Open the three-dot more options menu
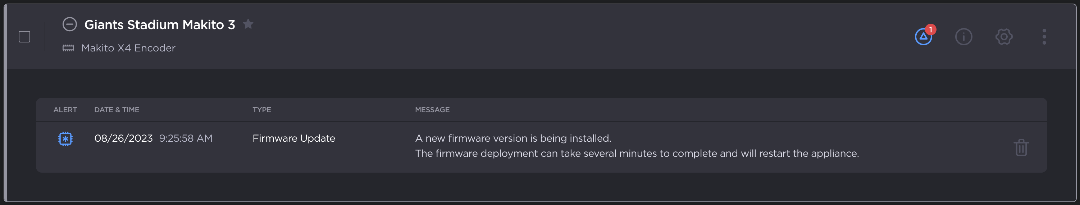 point(1044,37)
